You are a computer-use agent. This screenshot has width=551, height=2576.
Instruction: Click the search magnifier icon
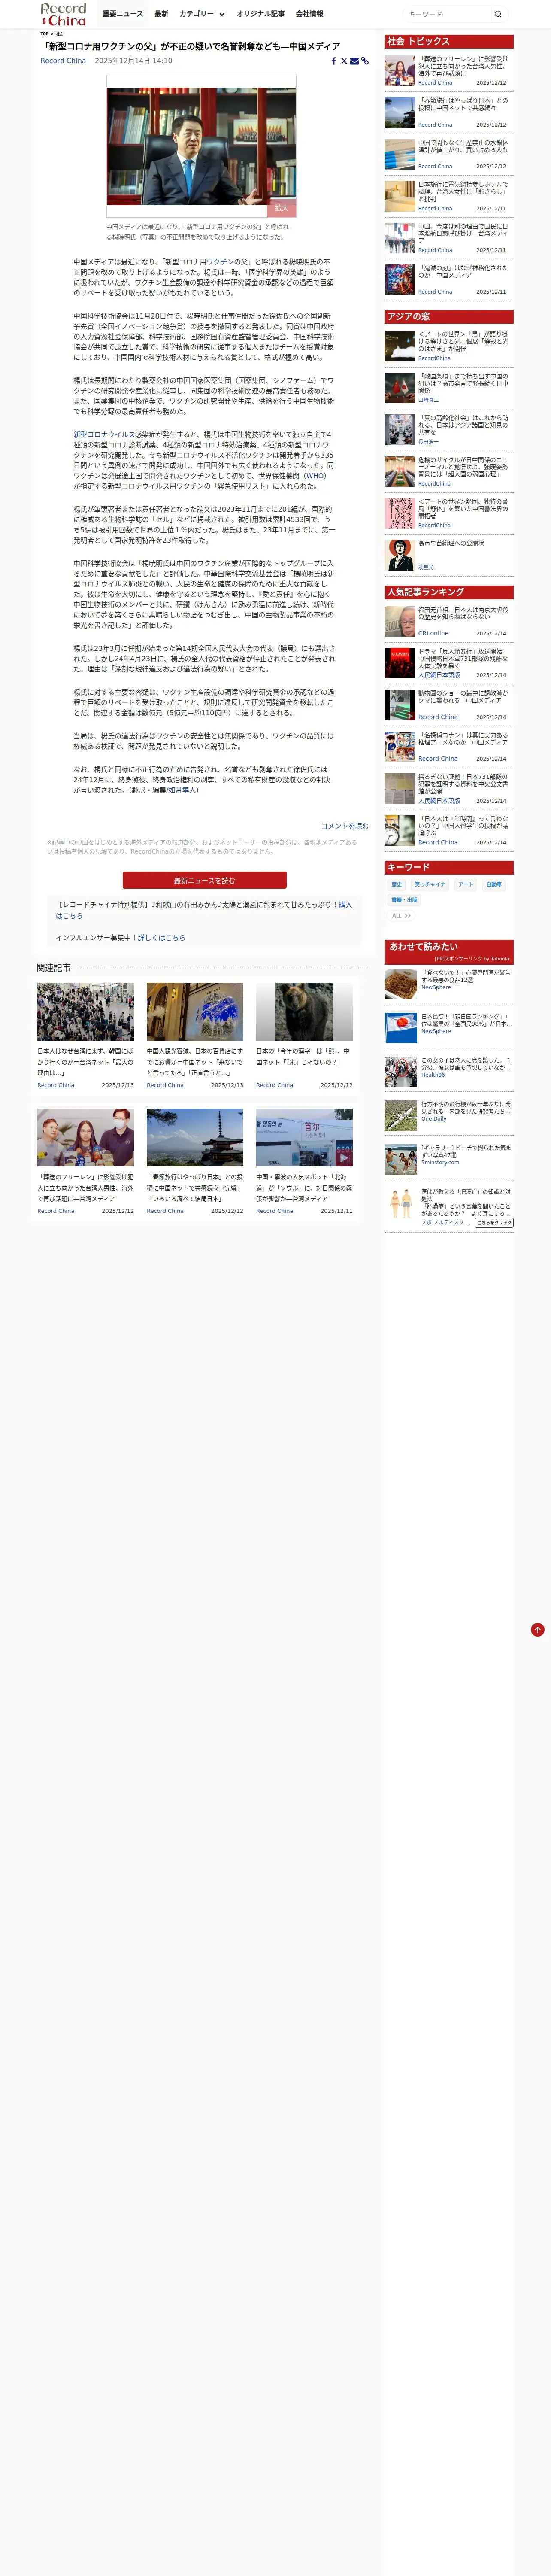tap(498, 14)
